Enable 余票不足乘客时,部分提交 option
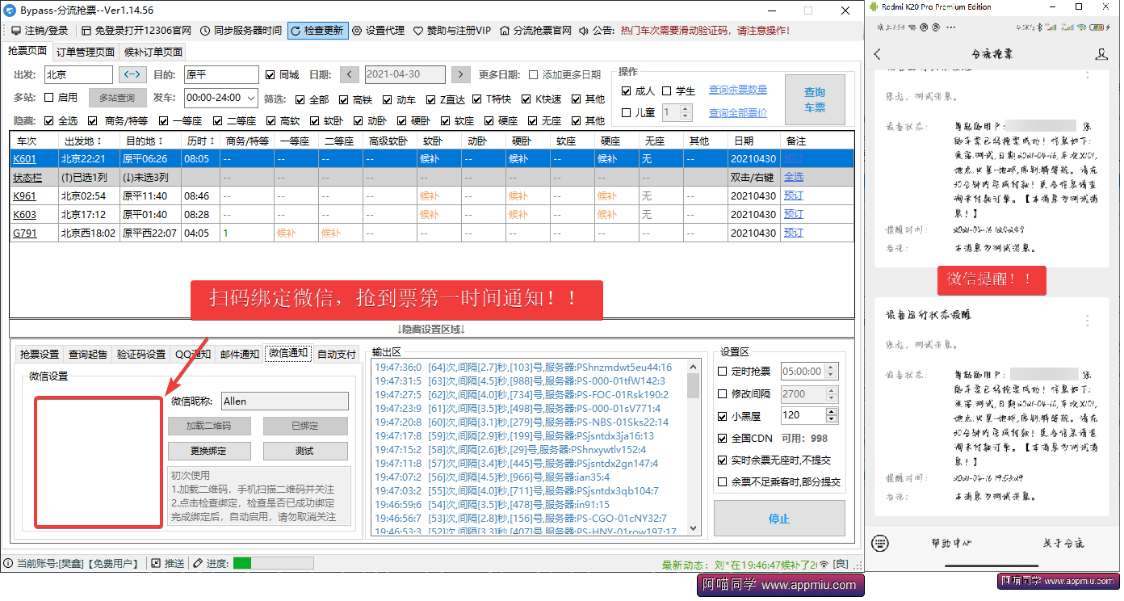Screen dimensions: 1124x601 tap(723, 481)
